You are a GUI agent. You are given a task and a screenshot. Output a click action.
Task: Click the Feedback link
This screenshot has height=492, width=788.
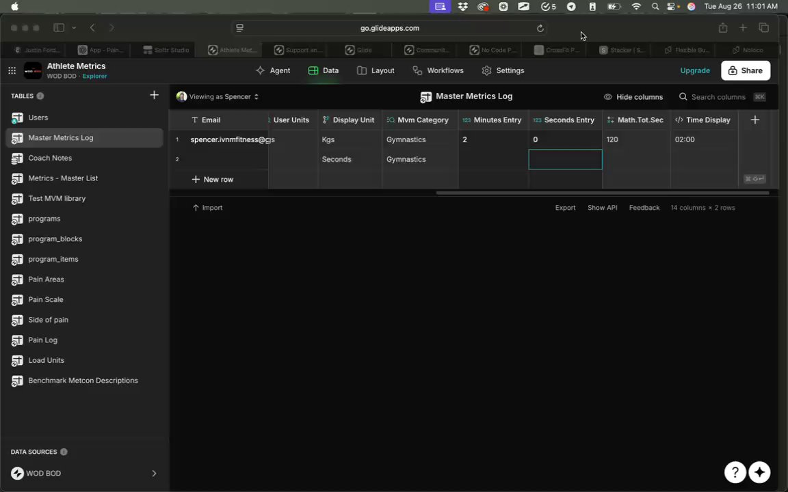pos(644,207)
